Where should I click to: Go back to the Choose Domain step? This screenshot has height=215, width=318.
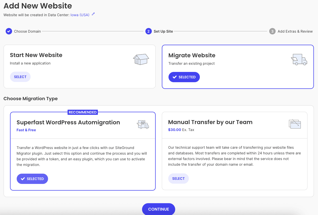tap(27, 31)
